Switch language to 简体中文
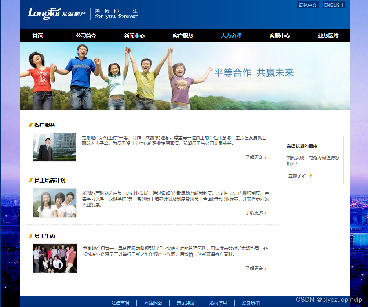This screenshot has width=368, height=307. [308, 5]
